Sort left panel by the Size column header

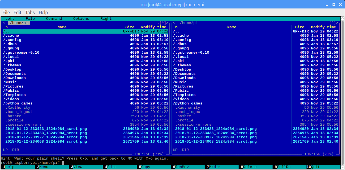tap(130, 27)
